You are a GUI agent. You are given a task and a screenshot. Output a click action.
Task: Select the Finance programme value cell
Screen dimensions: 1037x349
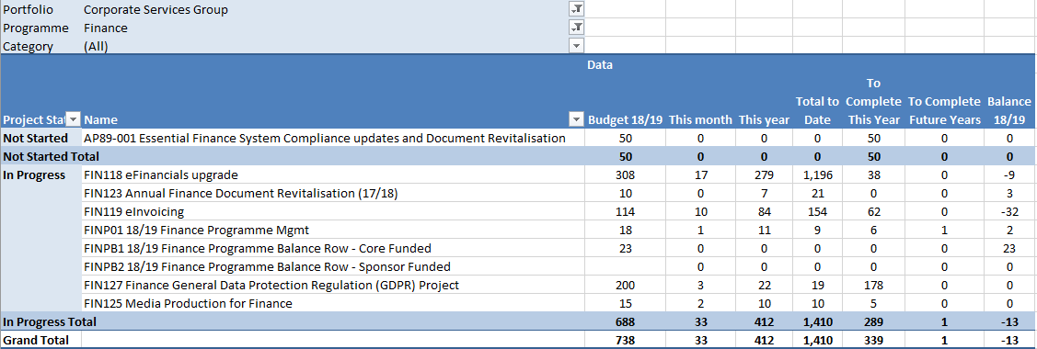[106, 28]
